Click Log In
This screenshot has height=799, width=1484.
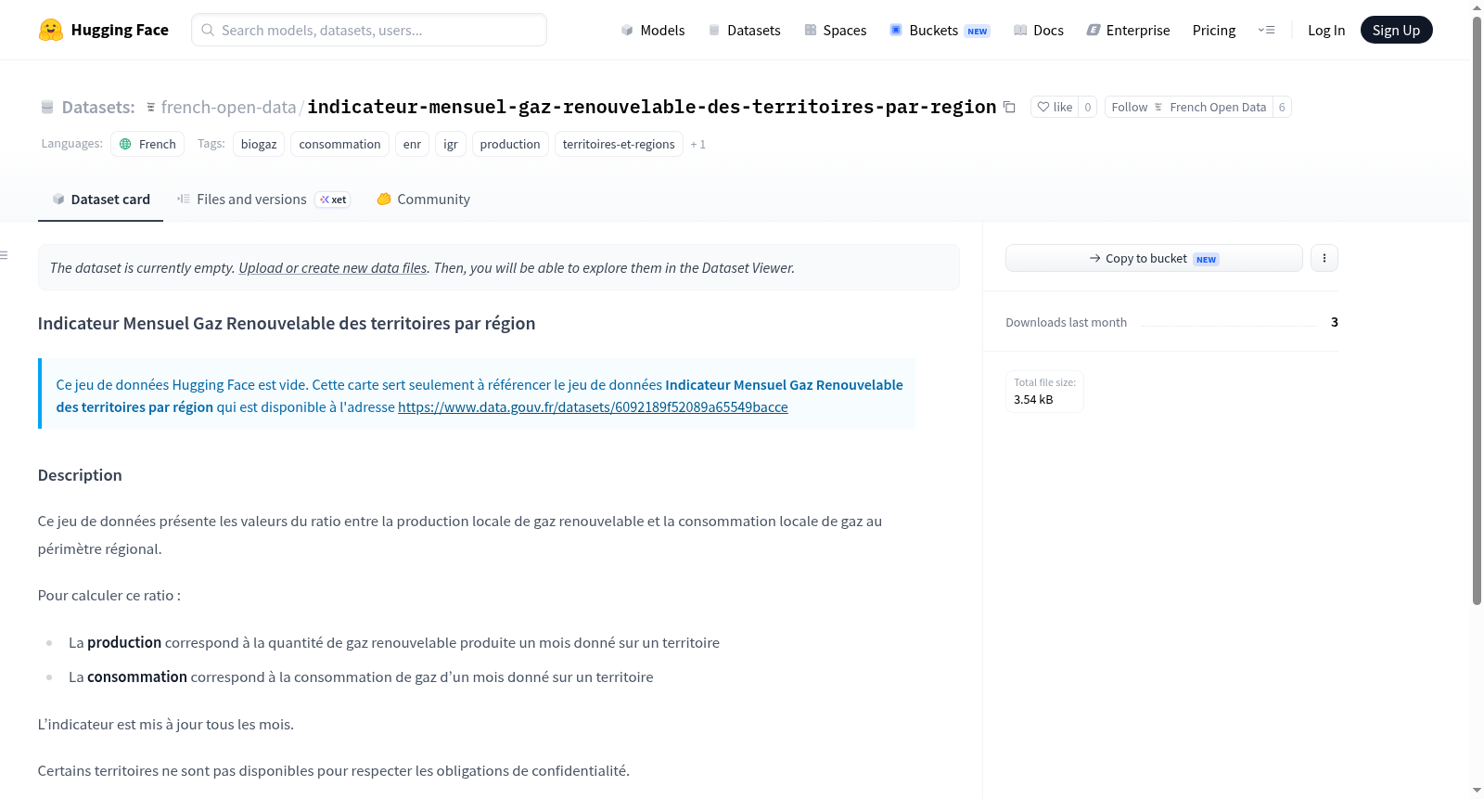click(1326, 30)
